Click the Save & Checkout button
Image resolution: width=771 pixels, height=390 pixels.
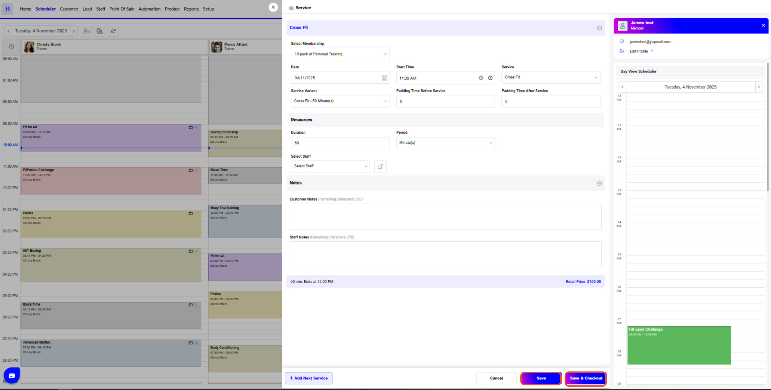[x=586, y=378]
